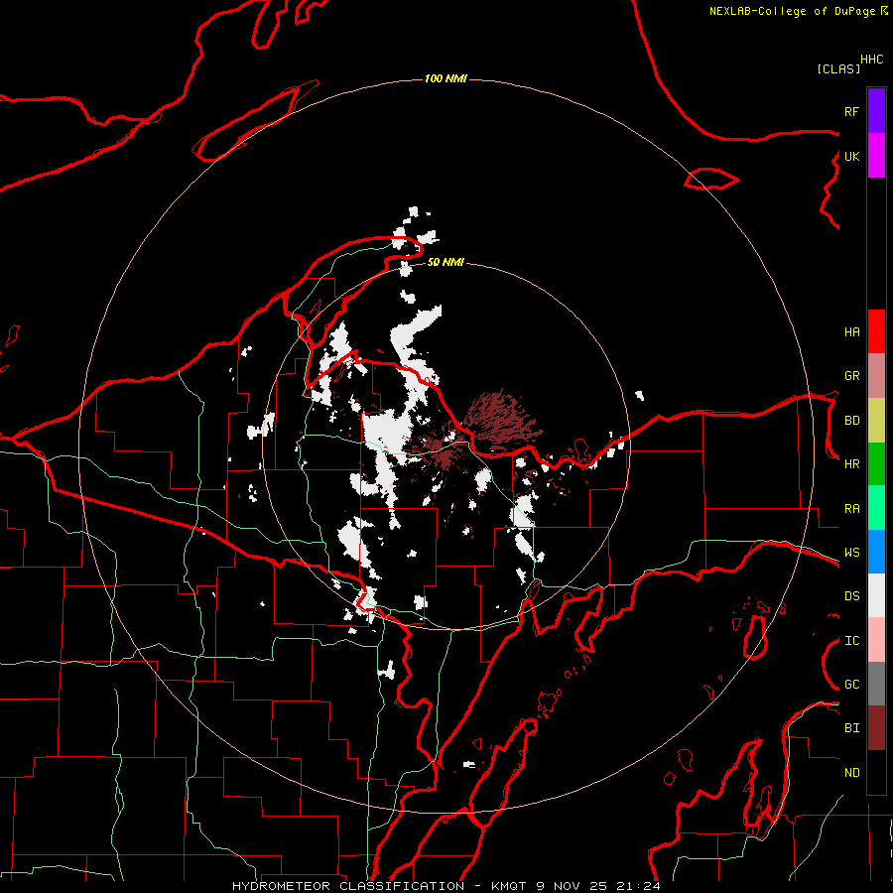The width and height of the screenshot is (893, 893).
Task: Click the RA legend label
Action: (851, 509)
